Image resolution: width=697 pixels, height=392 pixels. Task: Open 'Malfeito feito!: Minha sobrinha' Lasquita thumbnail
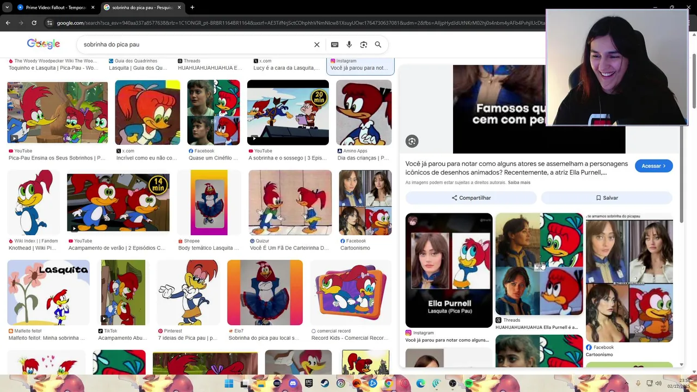coord(48,292)
